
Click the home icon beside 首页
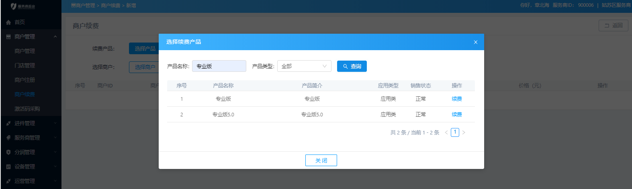(8, 22)
